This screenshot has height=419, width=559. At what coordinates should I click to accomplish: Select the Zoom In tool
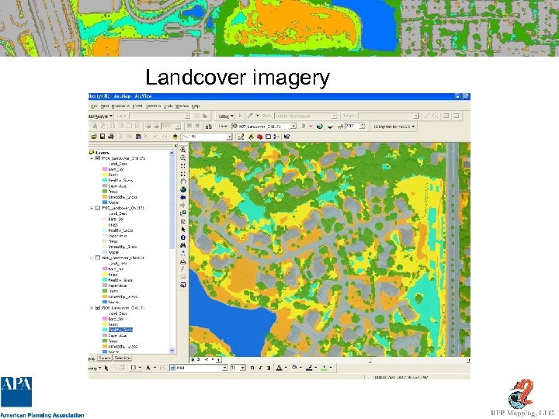[183, 151]
